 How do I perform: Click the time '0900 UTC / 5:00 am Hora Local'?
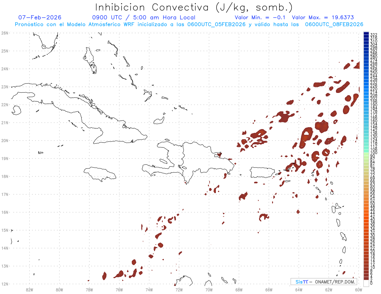[x=144, y=17]
